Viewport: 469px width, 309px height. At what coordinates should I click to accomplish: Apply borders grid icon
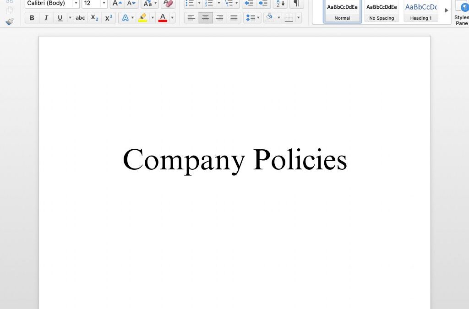[289, 18]
